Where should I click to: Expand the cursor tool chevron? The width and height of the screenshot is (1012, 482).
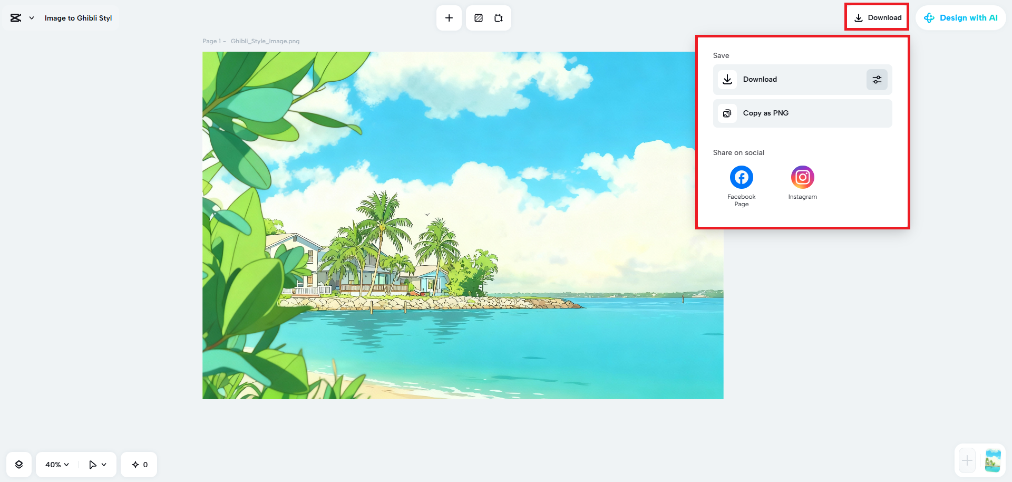pyautogui.click(x=104, y=465)
